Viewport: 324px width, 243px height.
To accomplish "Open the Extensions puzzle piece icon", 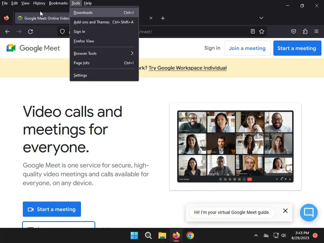I will click(305, 31).
